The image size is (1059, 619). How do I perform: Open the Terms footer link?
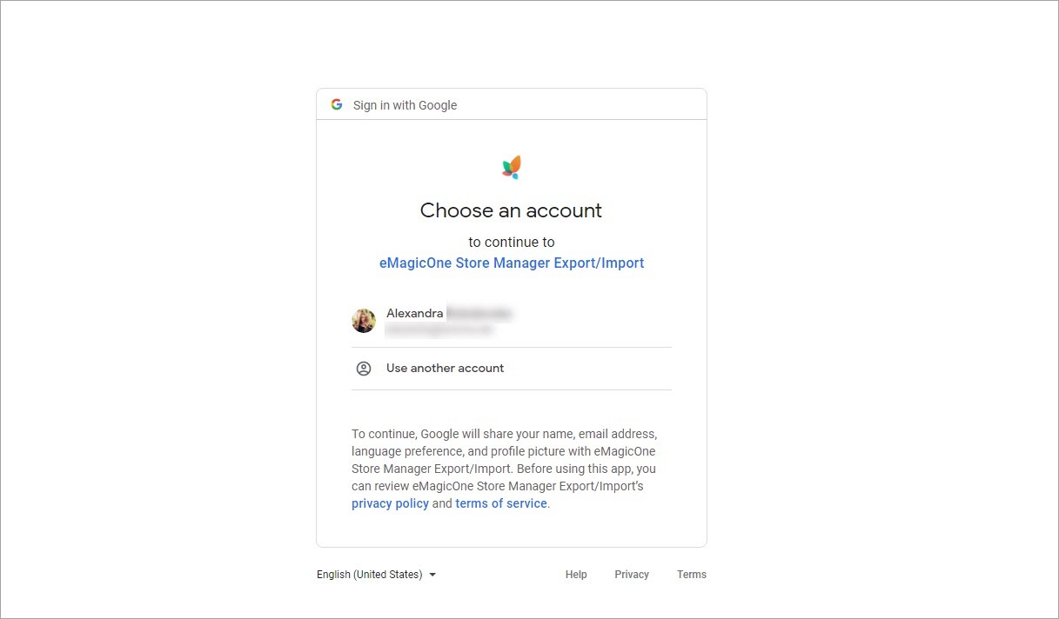click(x=692, y=575)
